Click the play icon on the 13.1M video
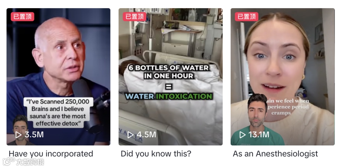This screenshot has height=168, width=339. click(x=242, y=135)
